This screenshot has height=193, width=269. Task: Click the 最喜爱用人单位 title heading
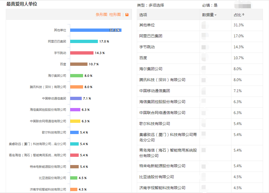pyautogui.click(x=22, y=4)
